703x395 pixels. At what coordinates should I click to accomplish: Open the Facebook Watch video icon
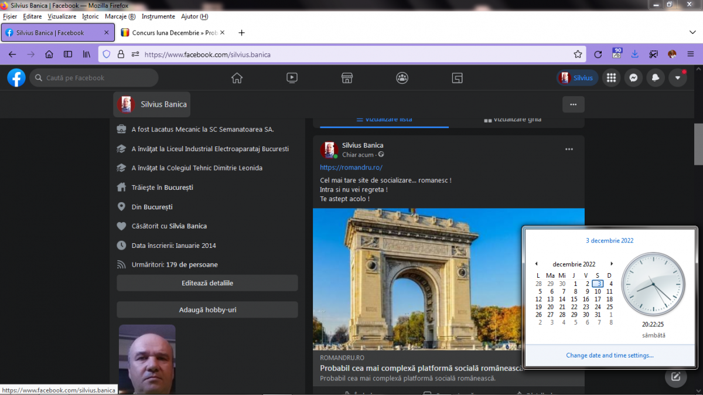click(x=292, y=78)
